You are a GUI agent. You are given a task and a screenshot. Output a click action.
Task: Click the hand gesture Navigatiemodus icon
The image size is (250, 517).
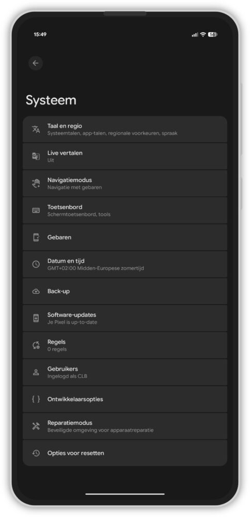click(x=36, y=184)
